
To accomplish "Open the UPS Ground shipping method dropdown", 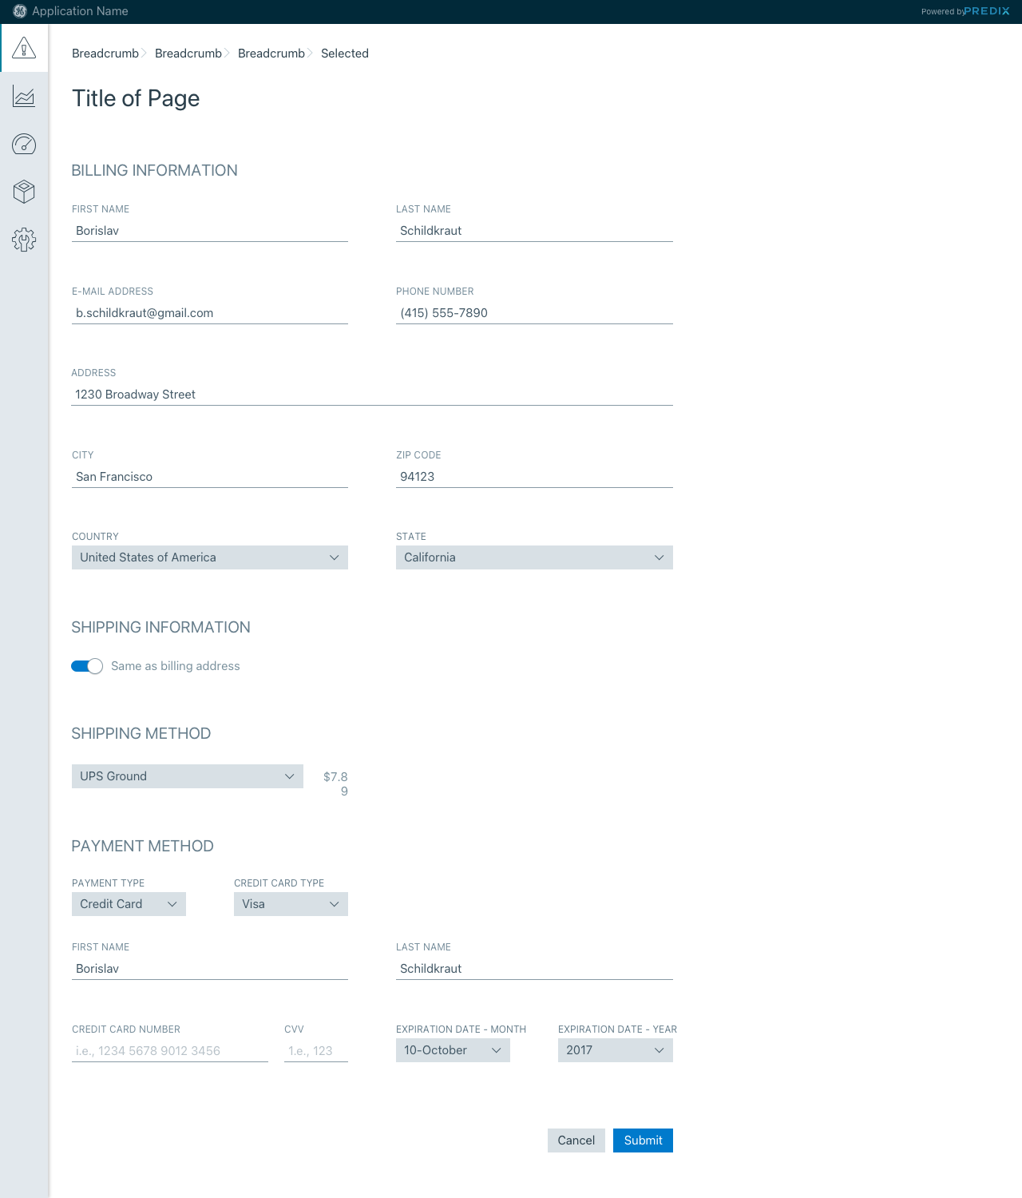I will pos(188,776).
